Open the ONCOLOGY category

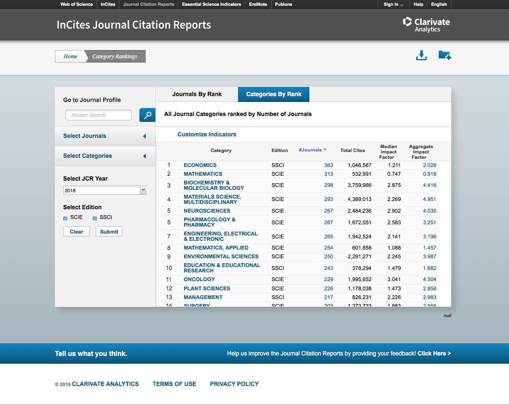pyautogui.click(x=199, y=279)
